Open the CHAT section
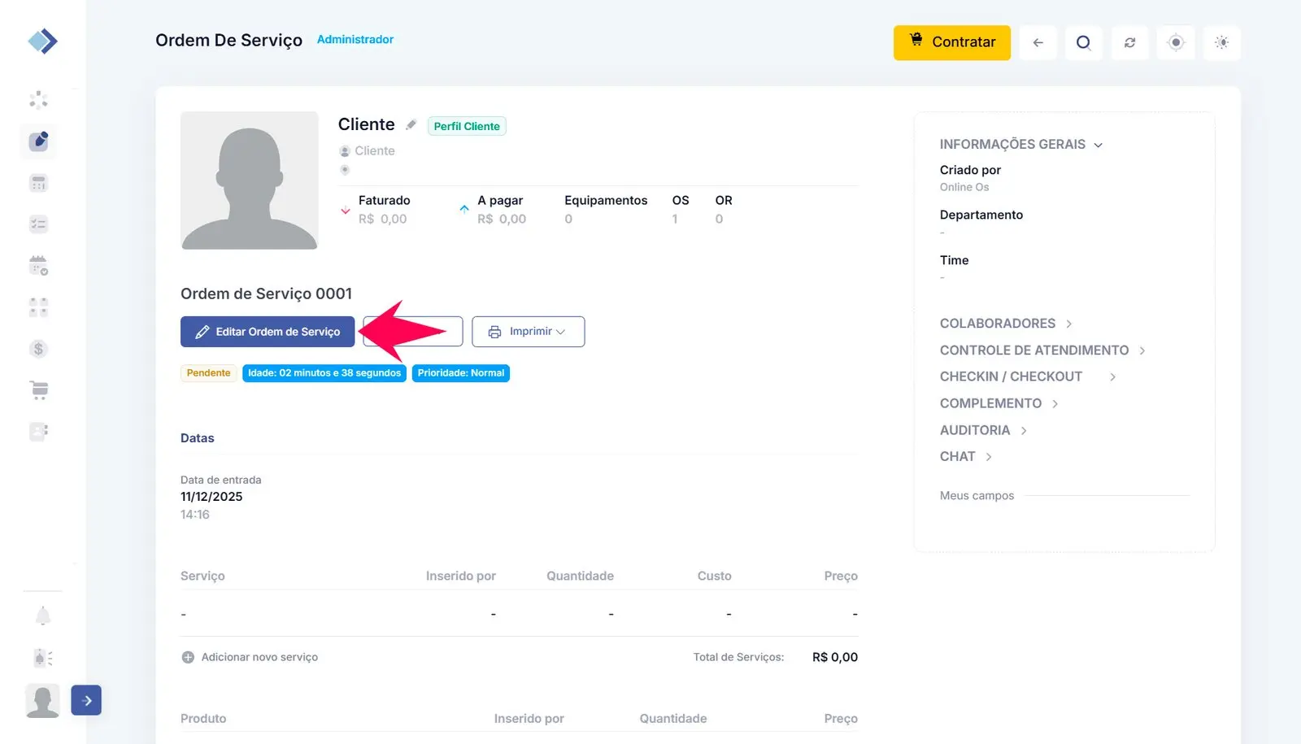Viewport: 1301px width, 744px height. [x=965, y=457]
